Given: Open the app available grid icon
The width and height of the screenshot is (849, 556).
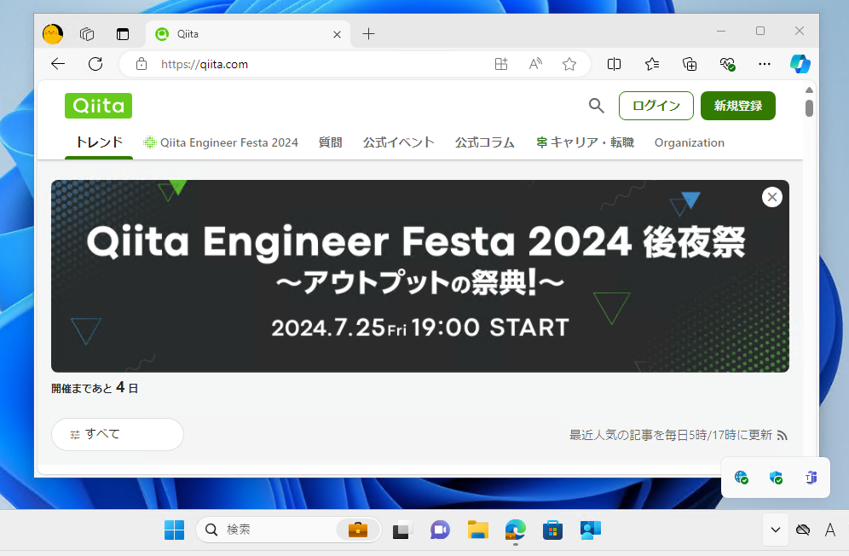Looking at the screenshot, I should (501, 64).
